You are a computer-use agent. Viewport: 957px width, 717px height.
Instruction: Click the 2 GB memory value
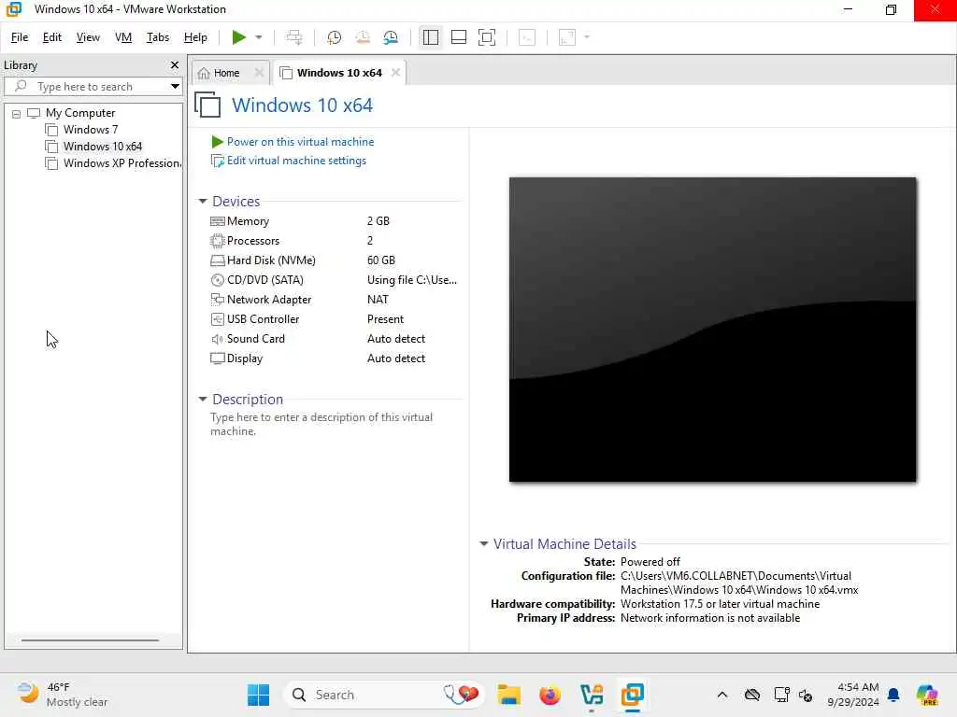click(x=378, y=221)
